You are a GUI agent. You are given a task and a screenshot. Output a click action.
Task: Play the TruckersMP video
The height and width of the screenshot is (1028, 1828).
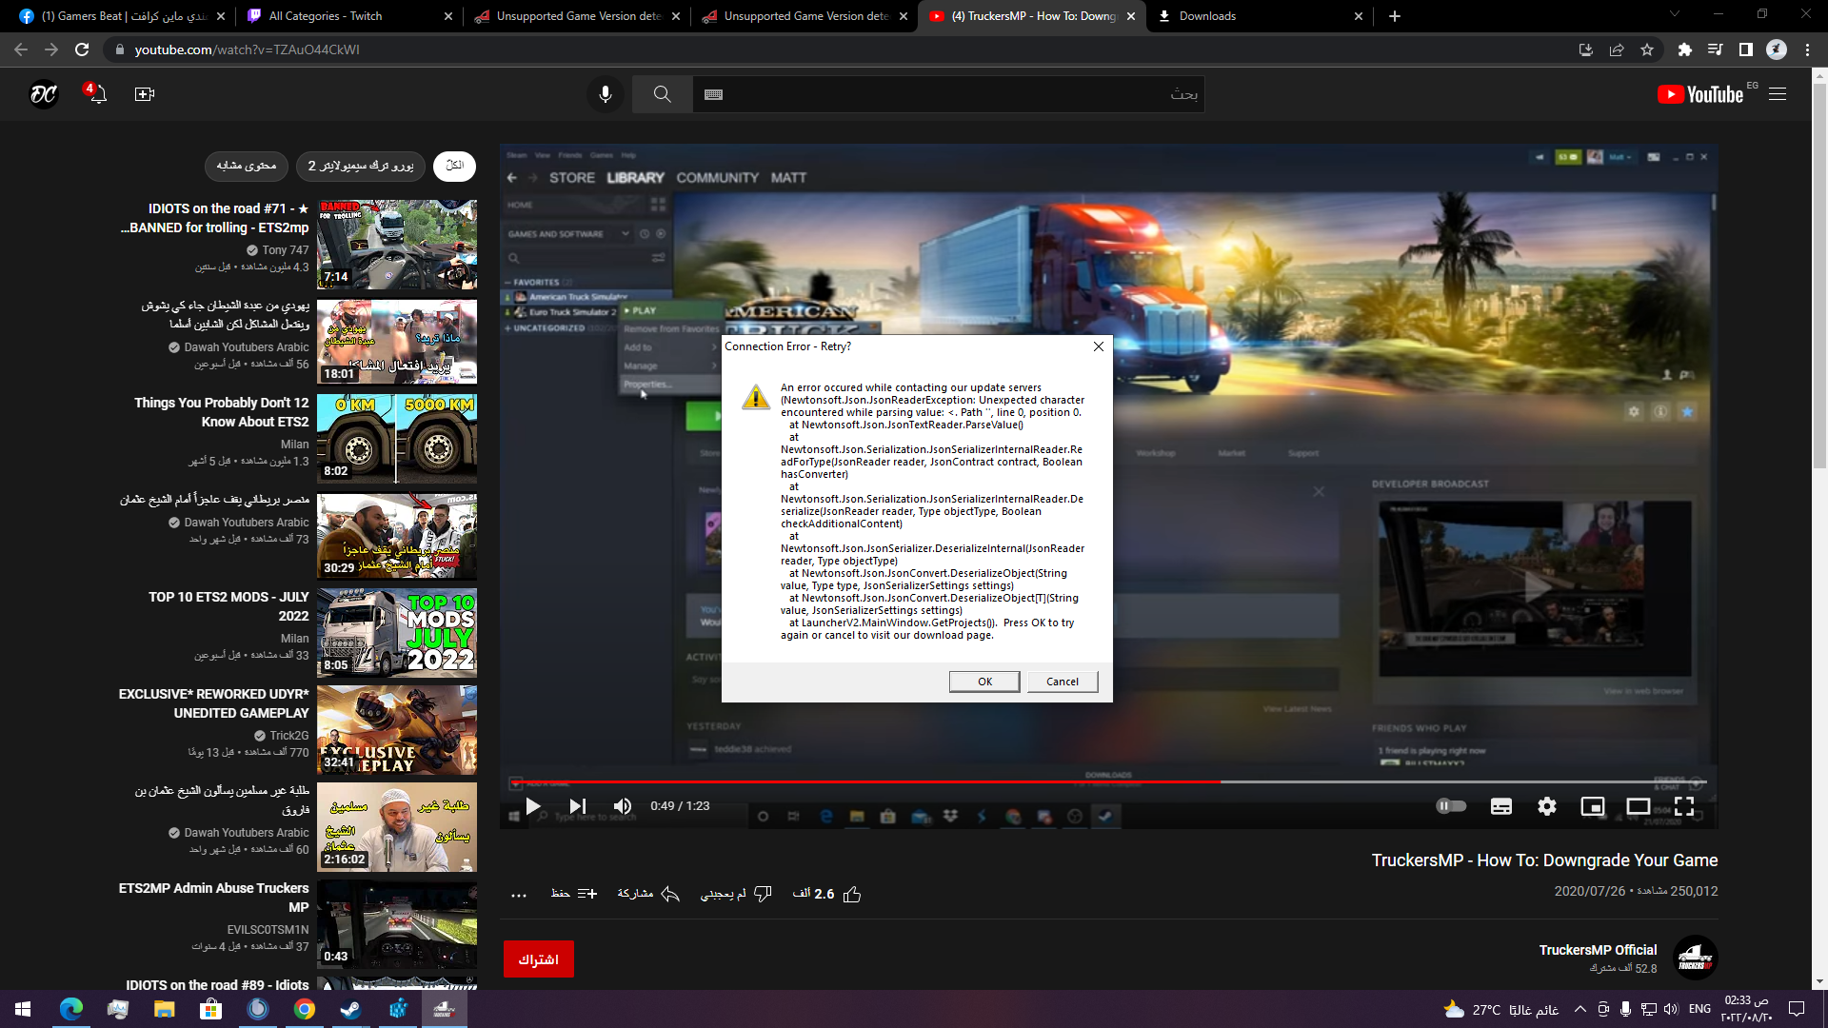533,806
